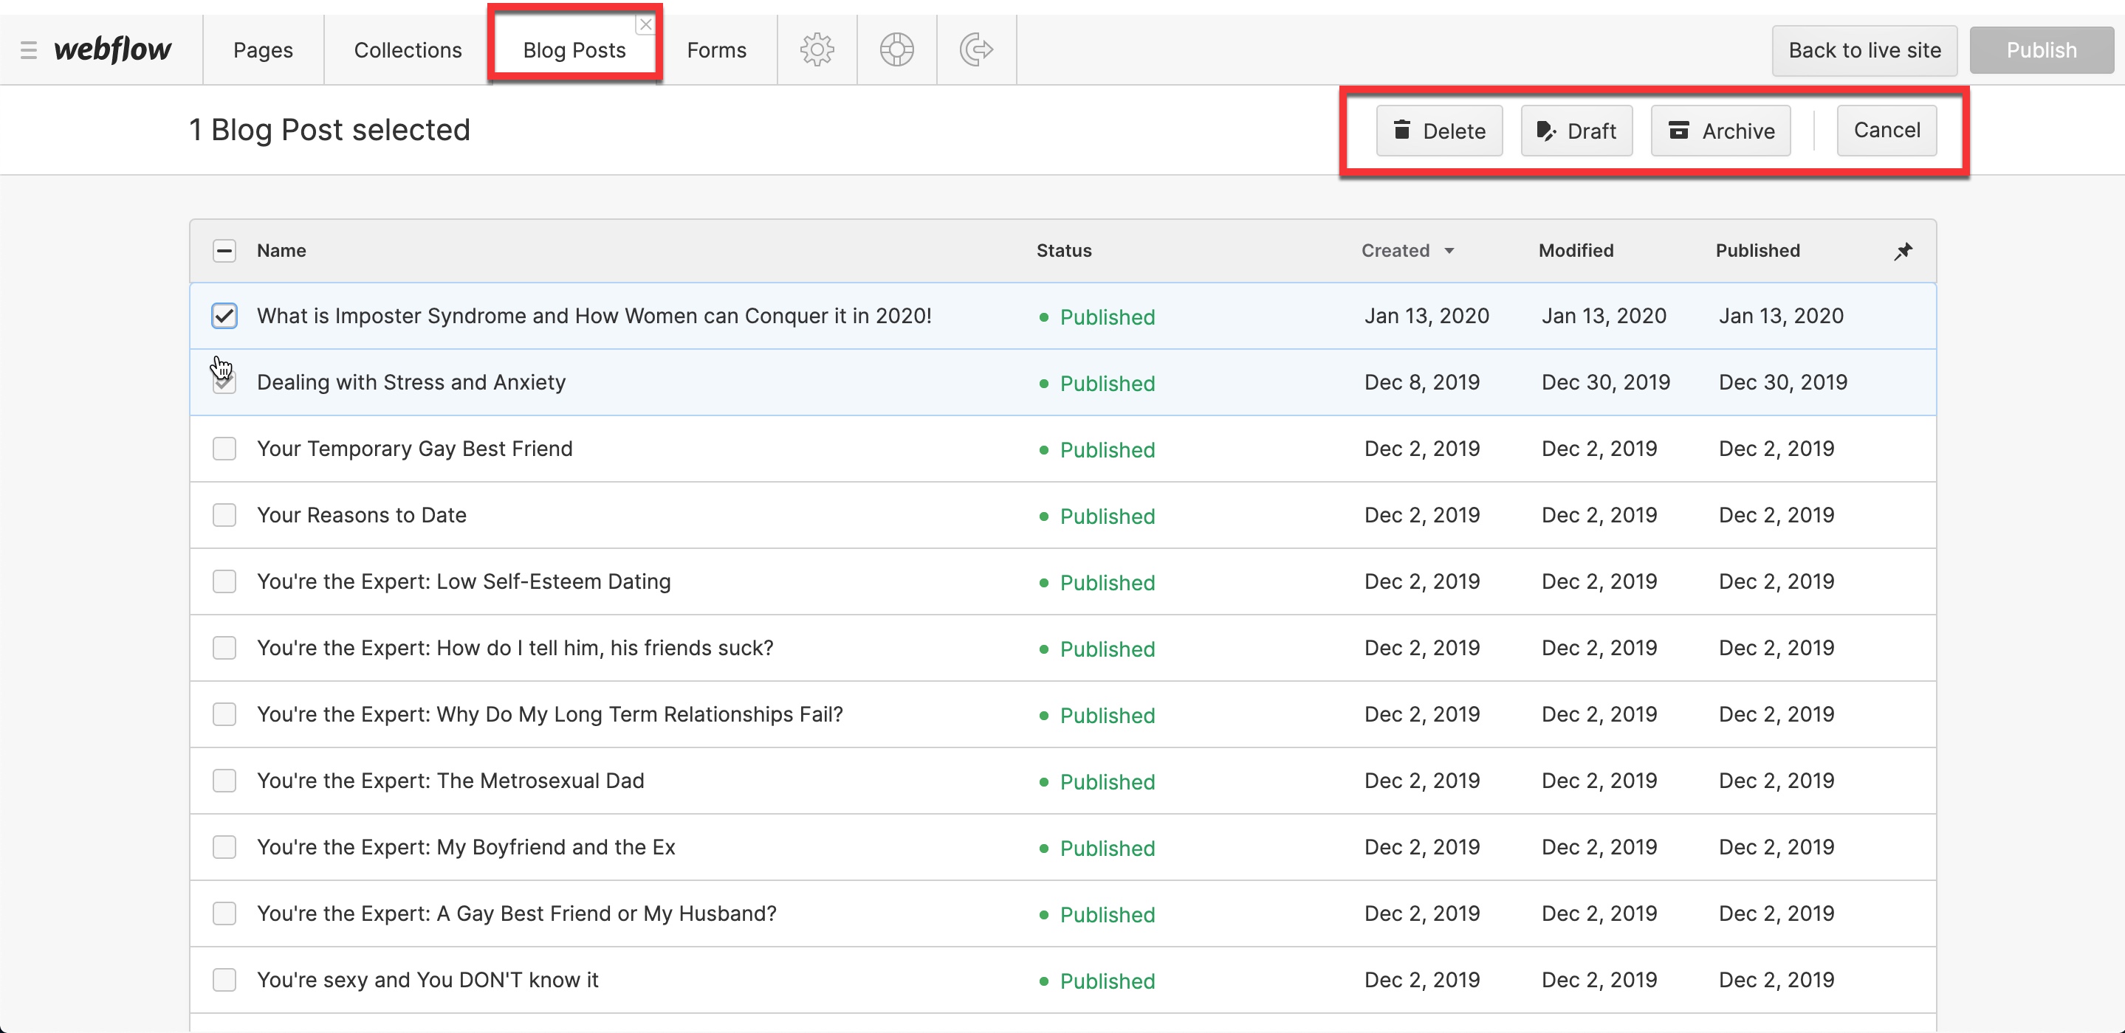Viewport: 2125px width, 1033px height.
Task: Open 'My Boyfriend and the Ex' post
Action: tap(466, 846)
